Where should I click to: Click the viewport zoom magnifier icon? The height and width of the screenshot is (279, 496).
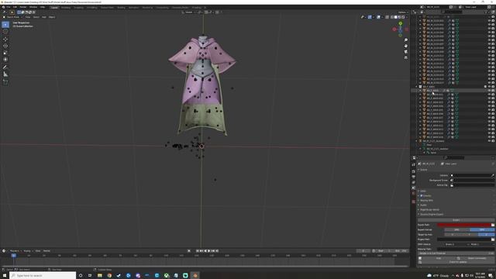coord(406,40)
